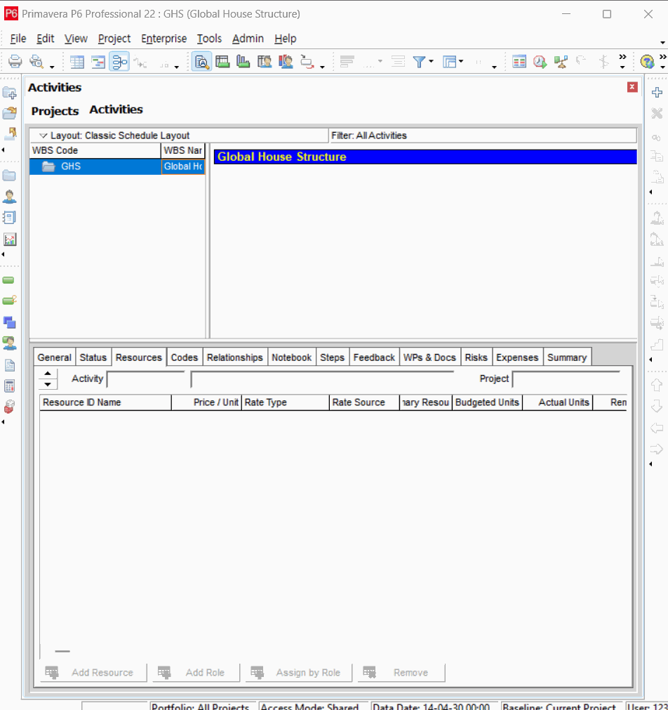The height and width of the screenshot is (710, 668).
Task: Click the Level Resources icon
Action: tap(561, 61)
